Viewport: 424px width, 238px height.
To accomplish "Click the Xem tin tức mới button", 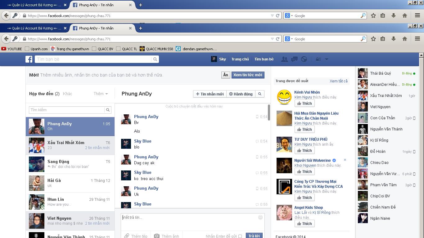I will click(248, 75).
